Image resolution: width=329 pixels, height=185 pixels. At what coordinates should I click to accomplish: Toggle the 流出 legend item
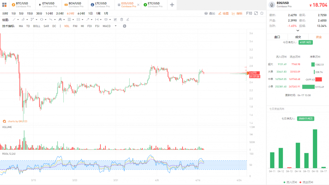point(306,182)
